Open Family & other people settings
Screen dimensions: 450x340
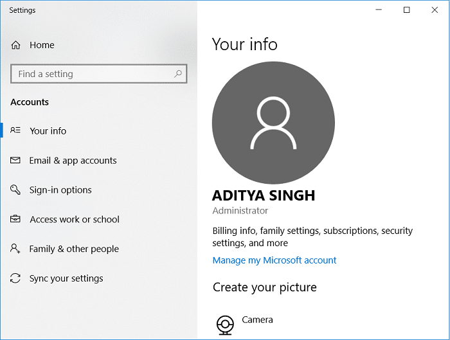pyautogui.click(x=74, y=249)
